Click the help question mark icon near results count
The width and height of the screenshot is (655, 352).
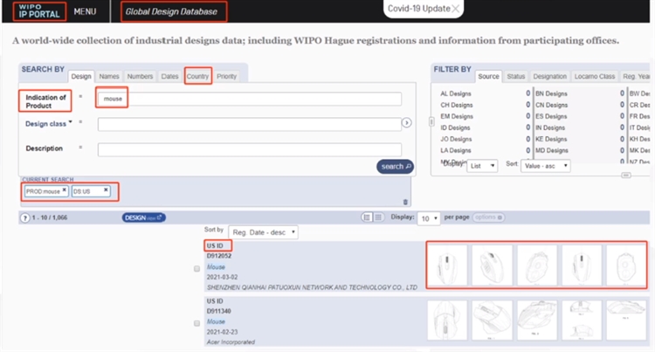[x=24, y=217]
